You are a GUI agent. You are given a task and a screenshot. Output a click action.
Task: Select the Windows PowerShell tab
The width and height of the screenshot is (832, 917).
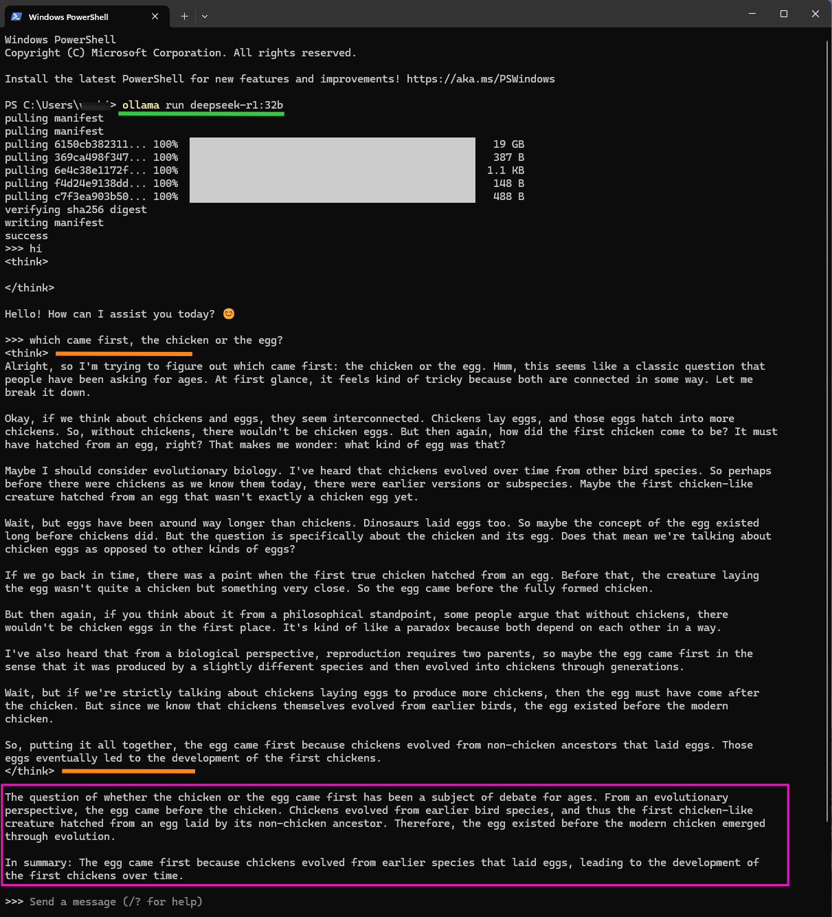82,16
